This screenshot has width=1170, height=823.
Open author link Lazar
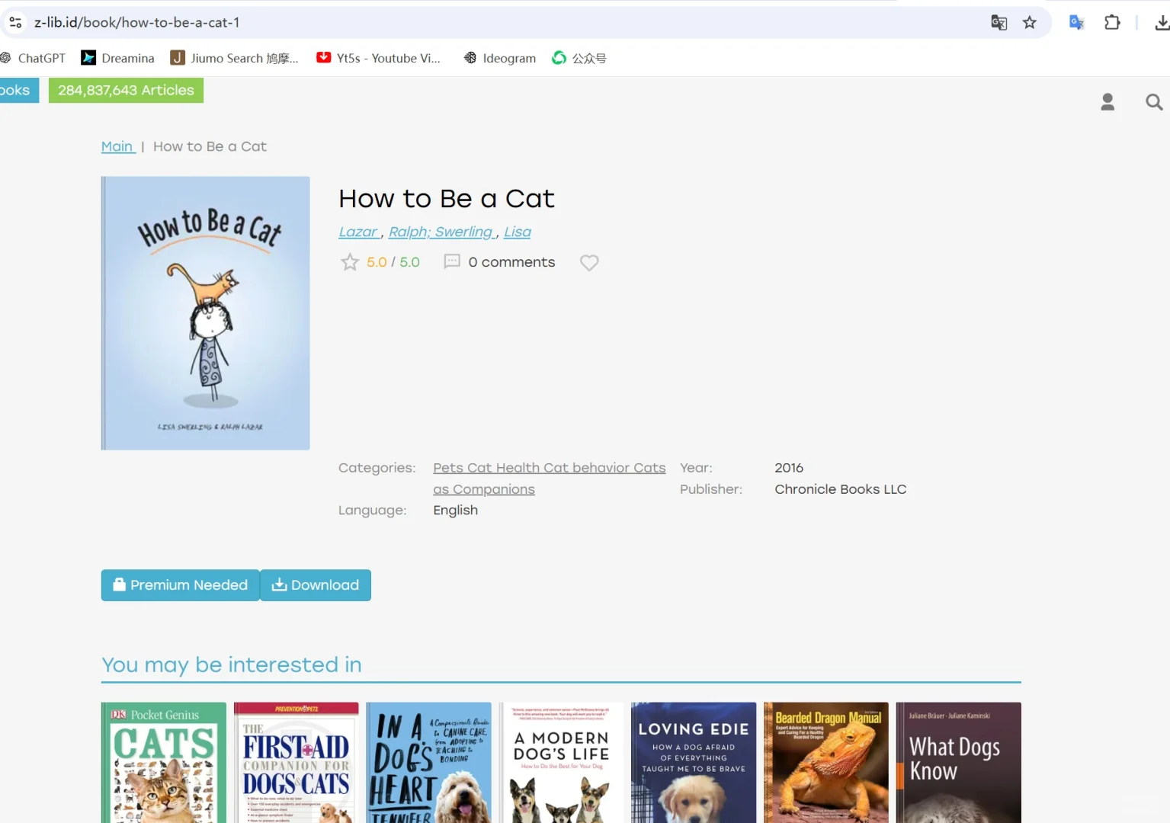[359, 232]
